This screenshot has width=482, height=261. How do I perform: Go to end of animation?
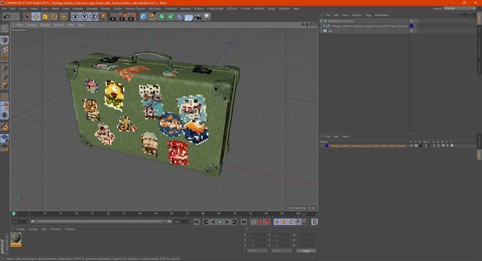point(244,222)
